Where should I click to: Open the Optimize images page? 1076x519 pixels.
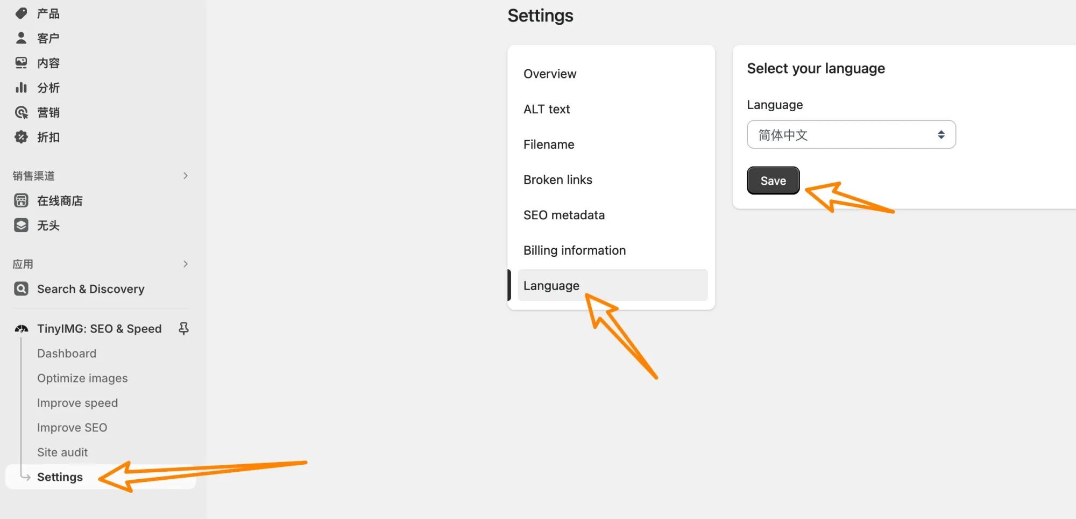click(82, 378)
